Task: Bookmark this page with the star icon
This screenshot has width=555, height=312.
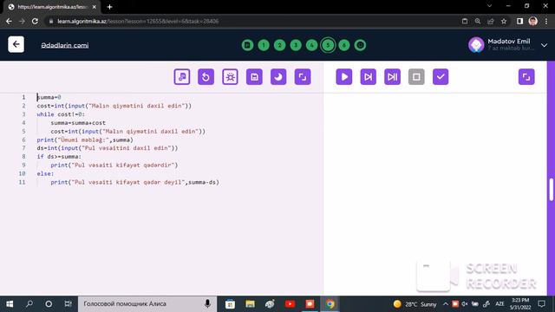Action: (504, 21)
